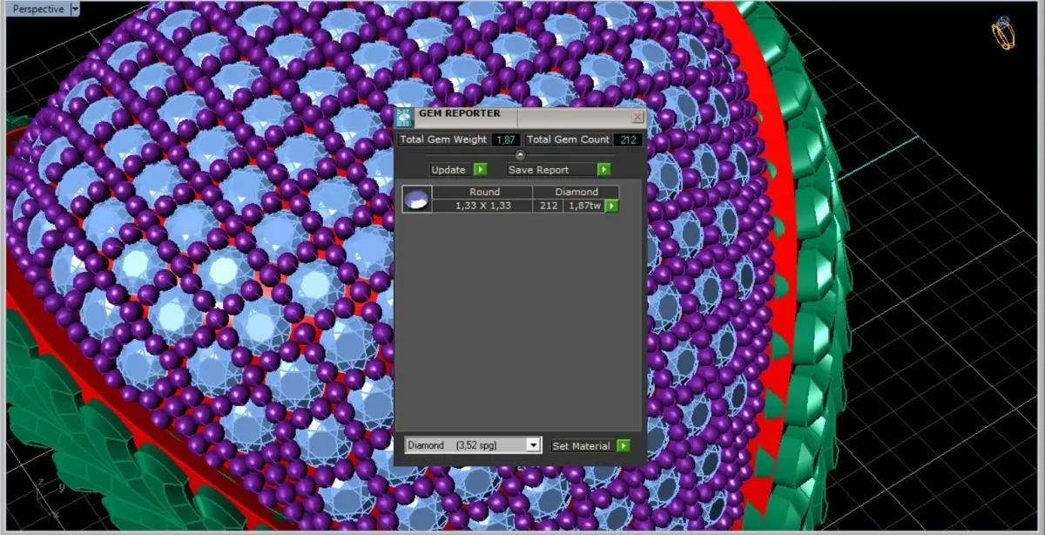Click the green arrow next to Save Report
This screenshot has width=1045, height=535.
point(603,170)
